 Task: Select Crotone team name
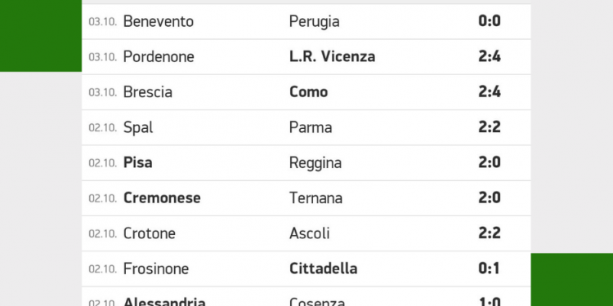[149, 233]
